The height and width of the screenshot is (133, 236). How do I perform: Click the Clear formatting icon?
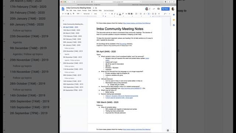point(159,14)
